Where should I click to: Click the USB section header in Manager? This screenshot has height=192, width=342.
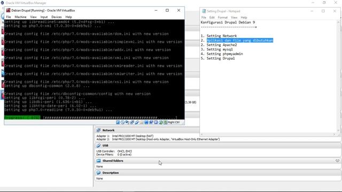[217, 146]
